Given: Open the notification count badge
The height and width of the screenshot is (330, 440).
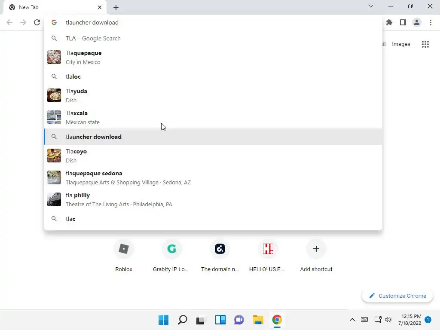Looking at the screenshot, I should pyautogui.click(x=428, y=320).
